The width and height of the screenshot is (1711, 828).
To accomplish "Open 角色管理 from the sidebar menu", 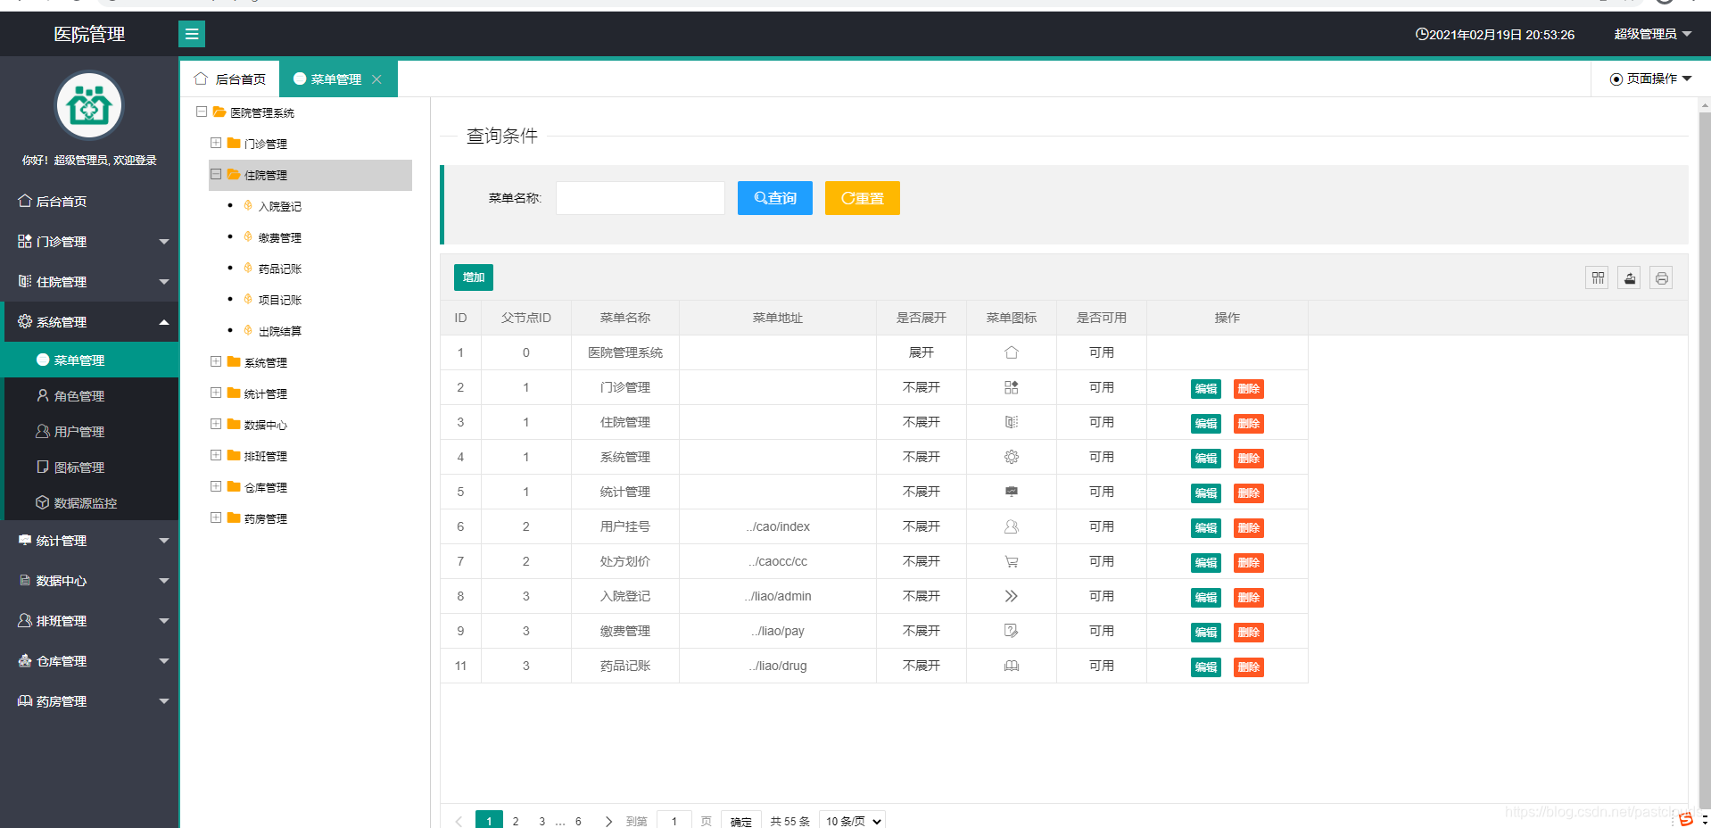I will pos(79,395).
